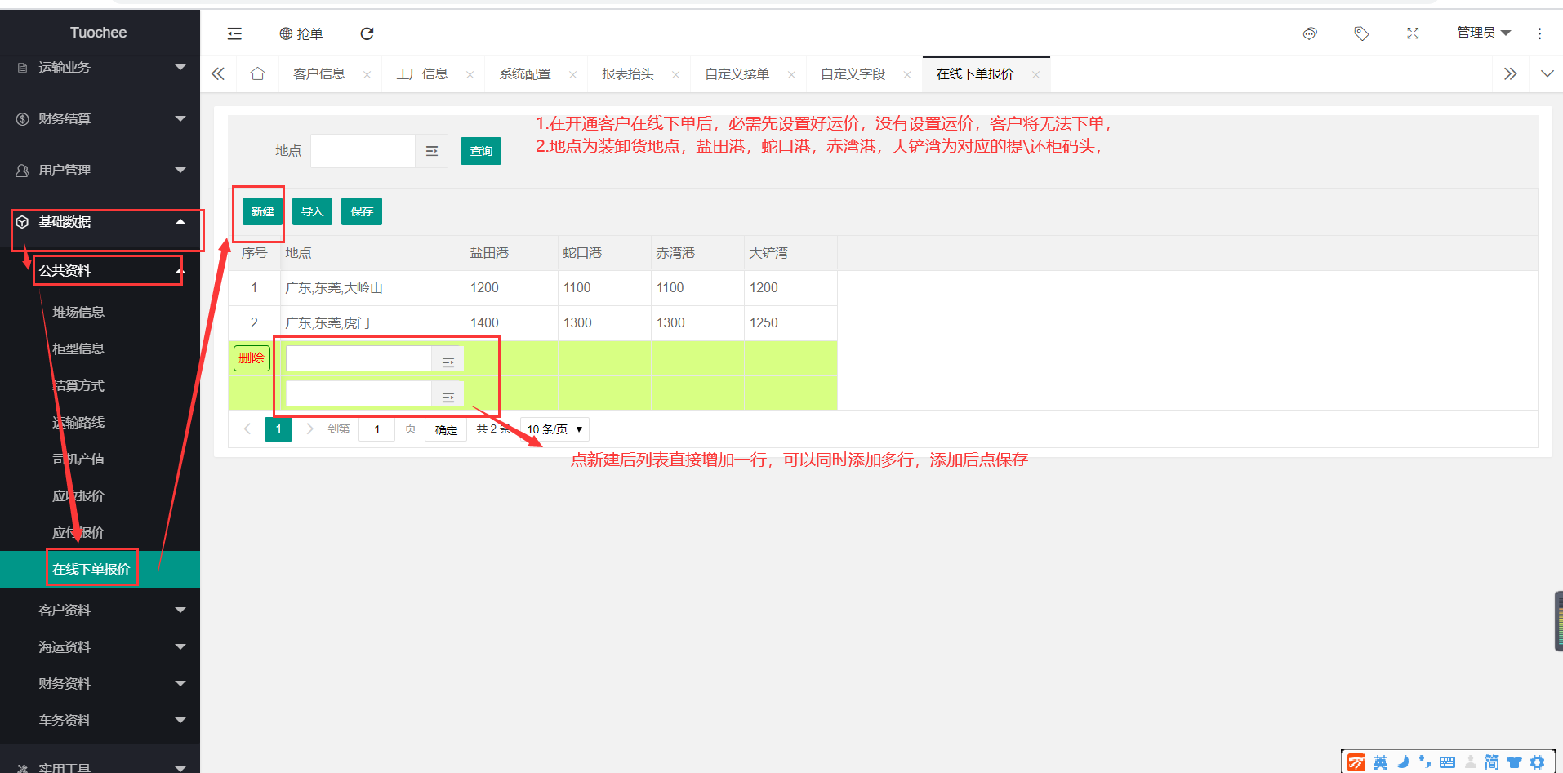Screen dimensions: 1563x773
Task: Open picker icon for first new row
Action: [448, 360]
